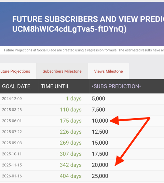Click the Social Blade regression formula note
This screenshot has height=183, width=164.
[84, 50]
